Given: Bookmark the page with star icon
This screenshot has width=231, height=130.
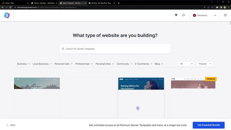Looking at the screenshot, I should coord(212,7).
